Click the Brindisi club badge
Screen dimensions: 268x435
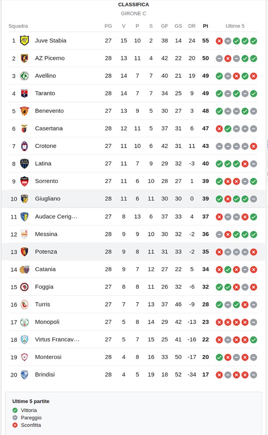(x=25, y=375)
